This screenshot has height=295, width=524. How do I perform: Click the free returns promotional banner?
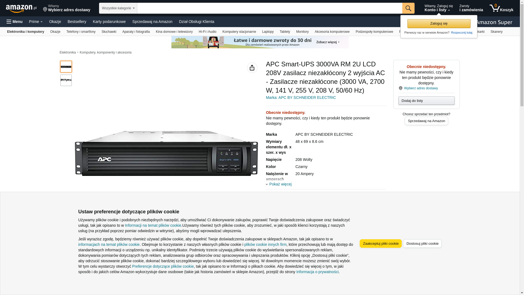pos(260,42)
